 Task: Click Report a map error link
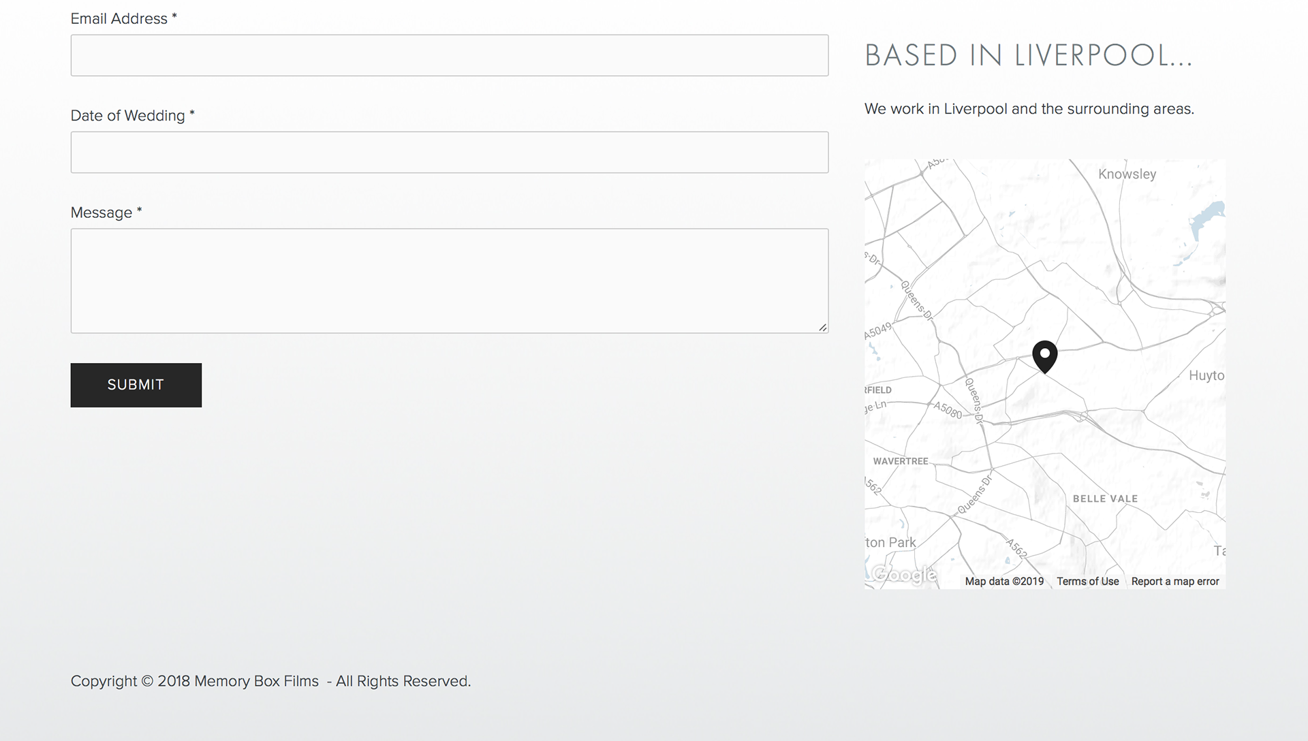[1174, 582]
